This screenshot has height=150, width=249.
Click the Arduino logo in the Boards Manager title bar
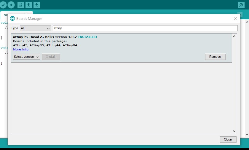[12, 19]
